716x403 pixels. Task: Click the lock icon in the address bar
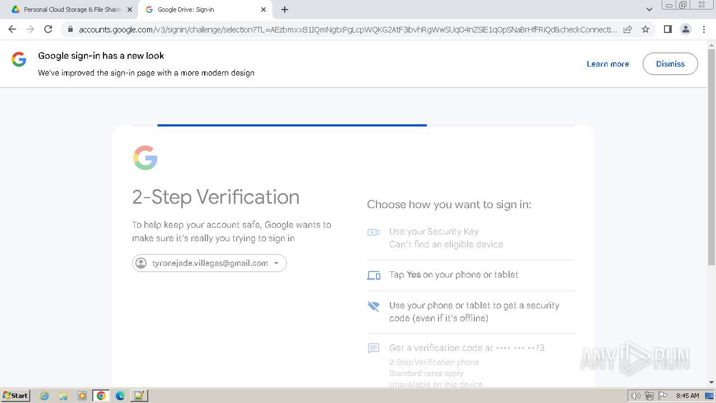click(x=70, y=29)
